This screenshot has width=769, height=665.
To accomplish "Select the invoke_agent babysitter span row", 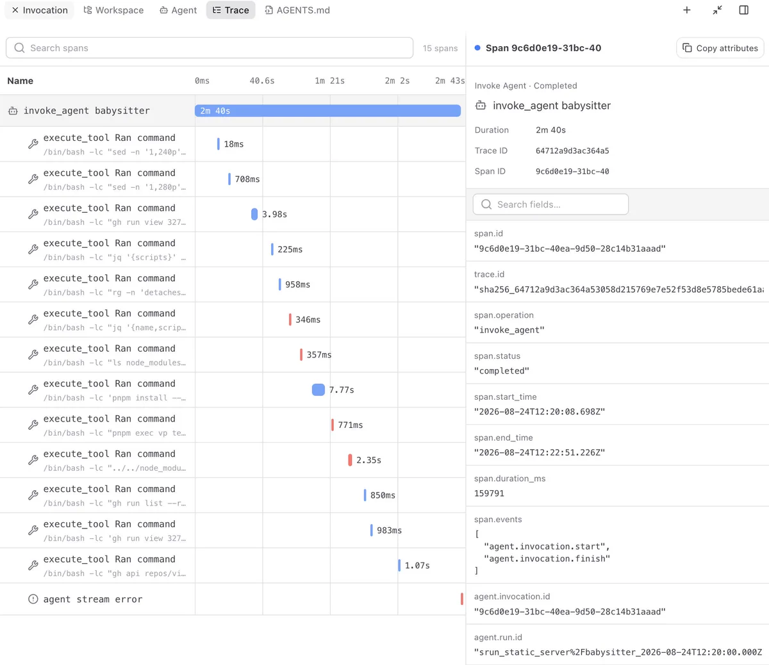I will (233, 111).
